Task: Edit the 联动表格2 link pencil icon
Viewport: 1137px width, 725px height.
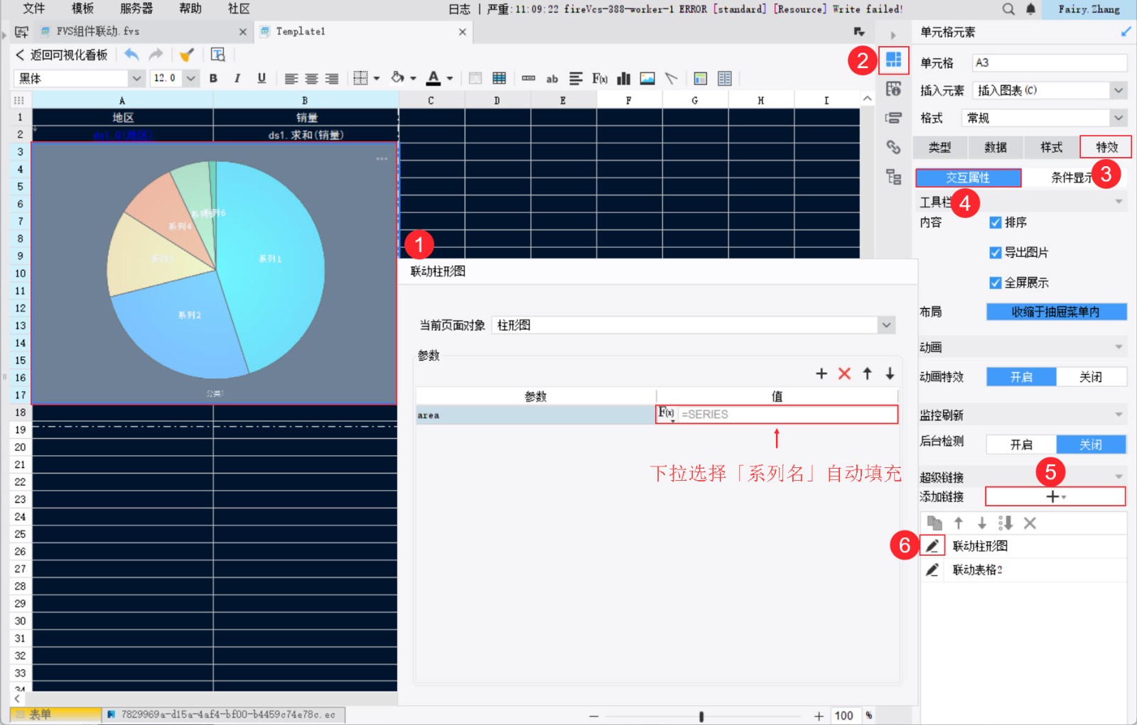Action: [x=932, y=569]
